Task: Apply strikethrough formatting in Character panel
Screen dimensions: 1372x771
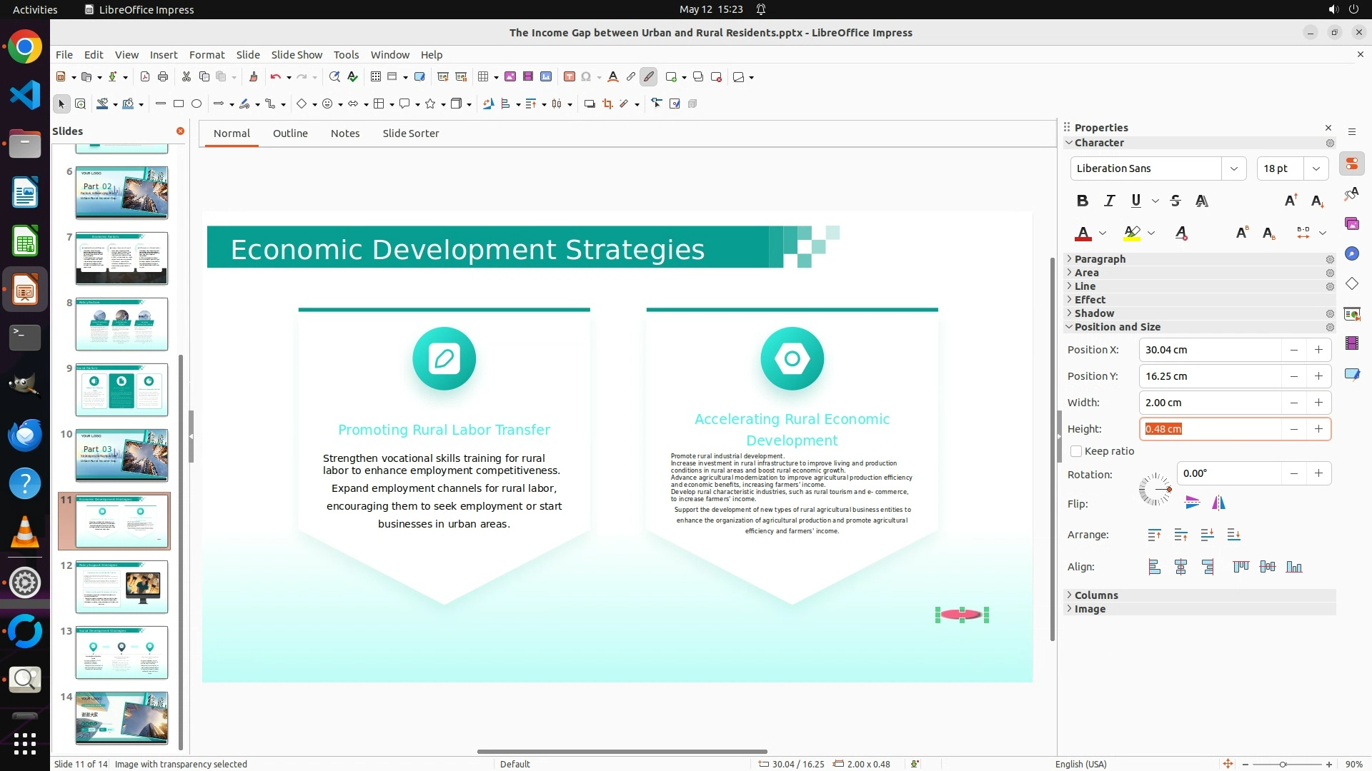Action: (1175, 201)
